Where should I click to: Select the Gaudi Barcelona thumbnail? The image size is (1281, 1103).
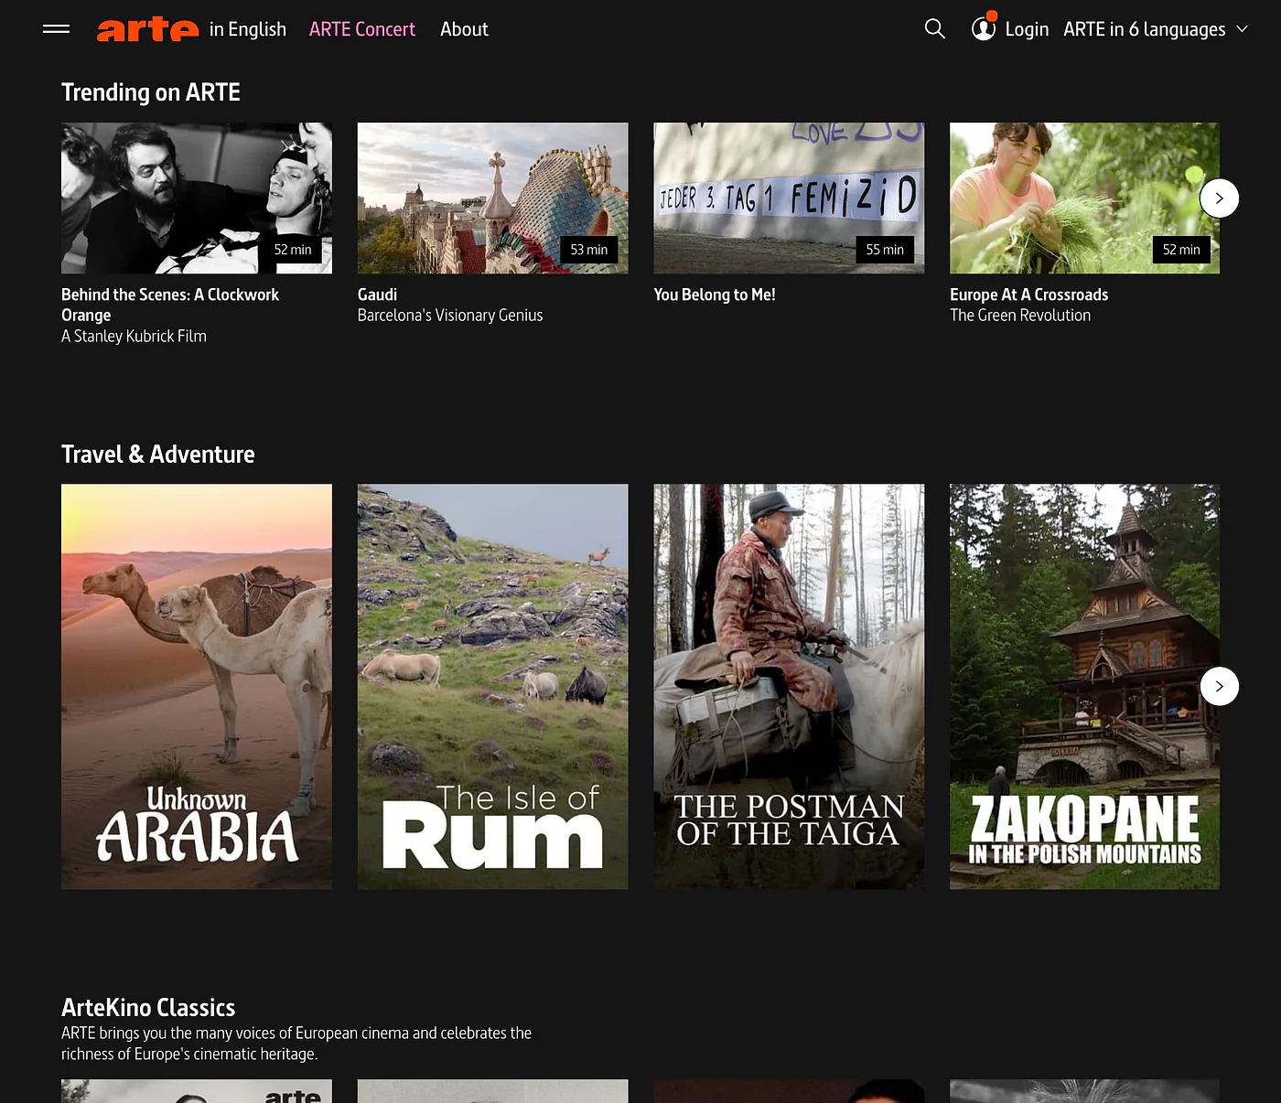[x=493, y=198]
